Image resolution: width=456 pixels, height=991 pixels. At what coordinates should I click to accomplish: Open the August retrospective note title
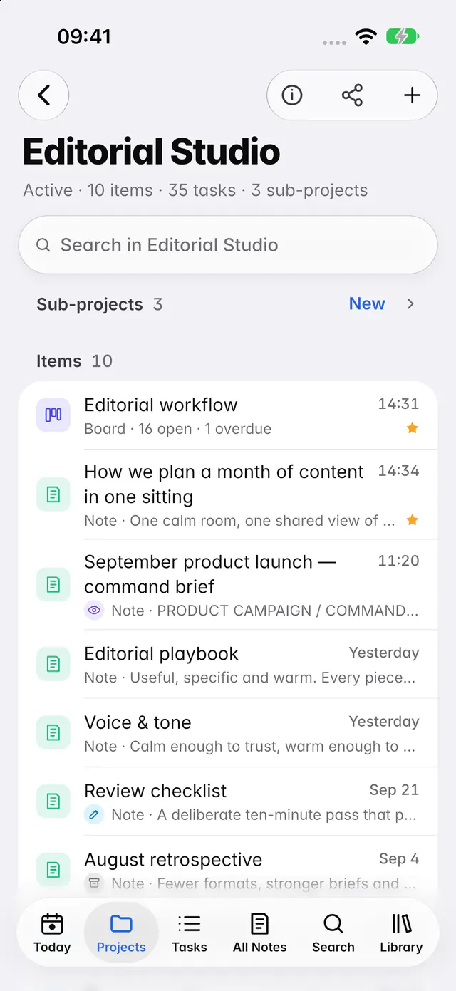[x=173, y=860]
